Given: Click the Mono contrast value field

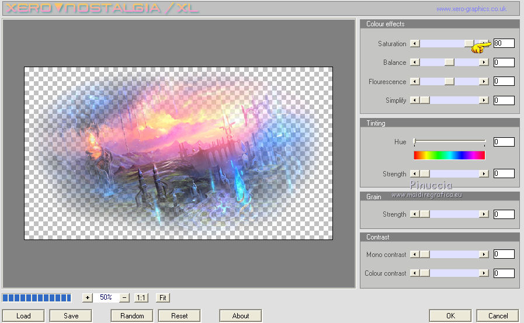Looking at the screenshot, I should 504,254.
